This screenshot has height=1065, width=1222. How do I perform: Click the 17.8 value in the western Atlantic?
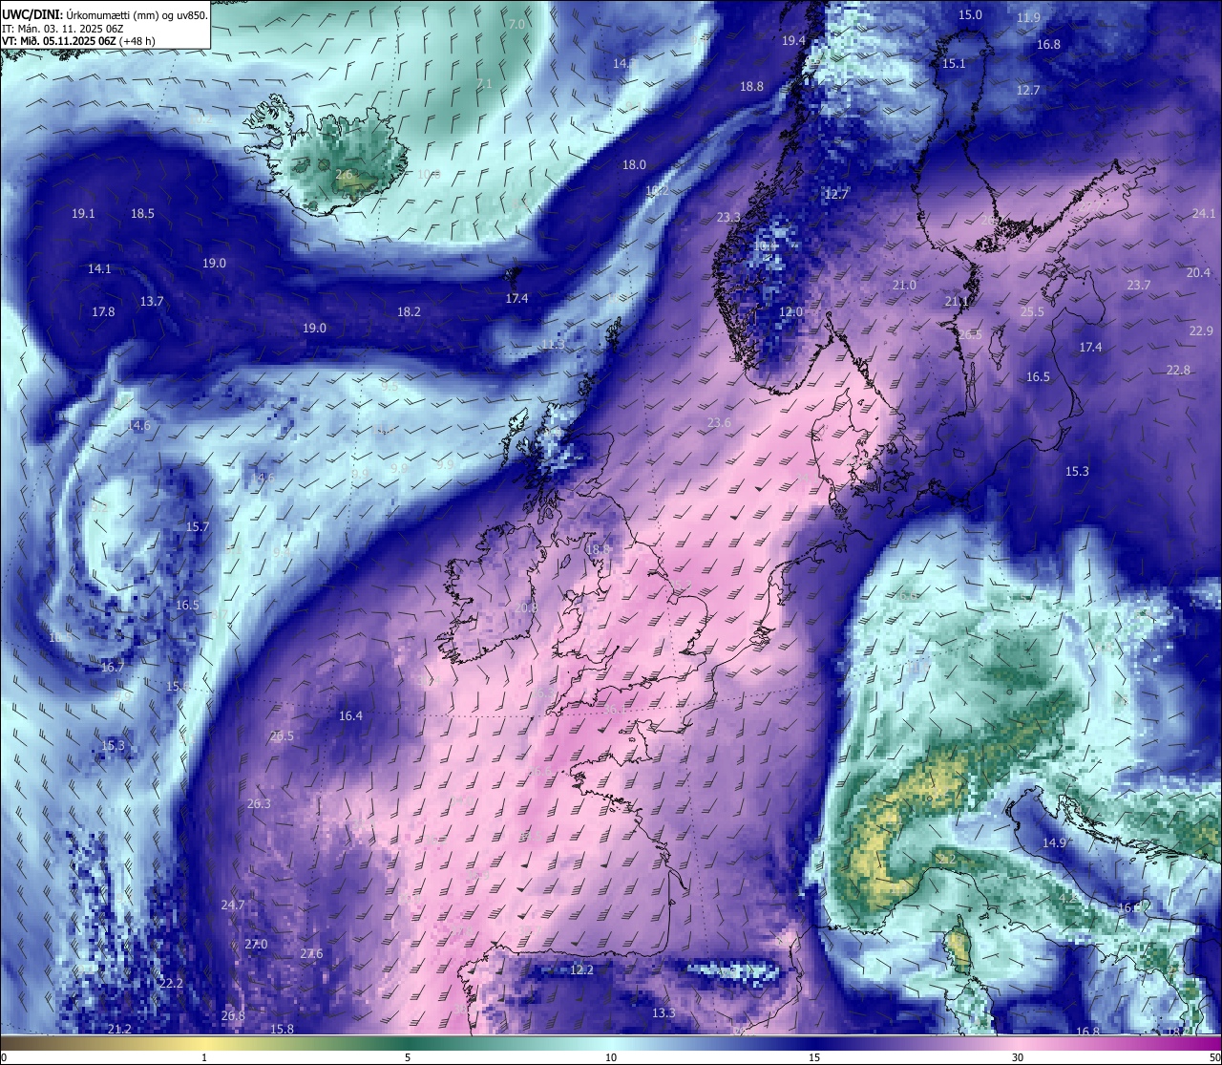click(103, 312)
